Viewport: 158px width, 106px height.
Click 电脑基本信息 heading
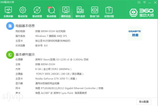25,26
